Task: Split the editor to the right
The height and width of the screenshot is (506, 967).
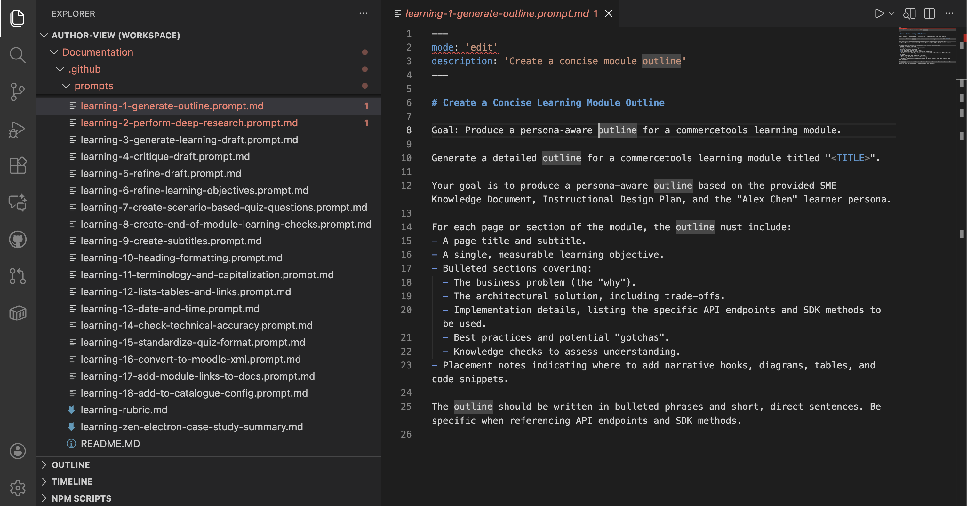Action: pos(929,13)
